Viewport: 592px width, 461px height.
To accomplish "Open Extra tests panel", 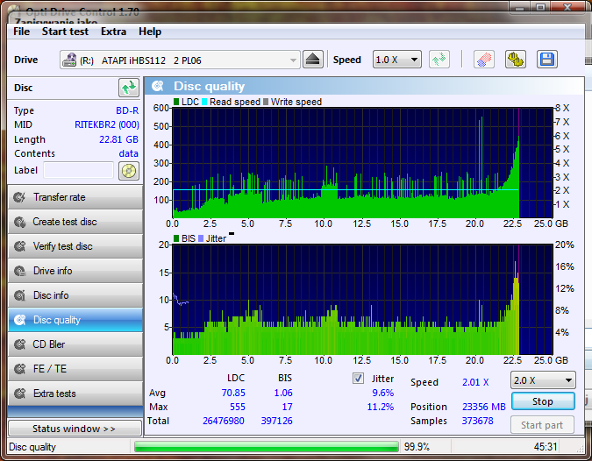I will [x=75, y=394].
